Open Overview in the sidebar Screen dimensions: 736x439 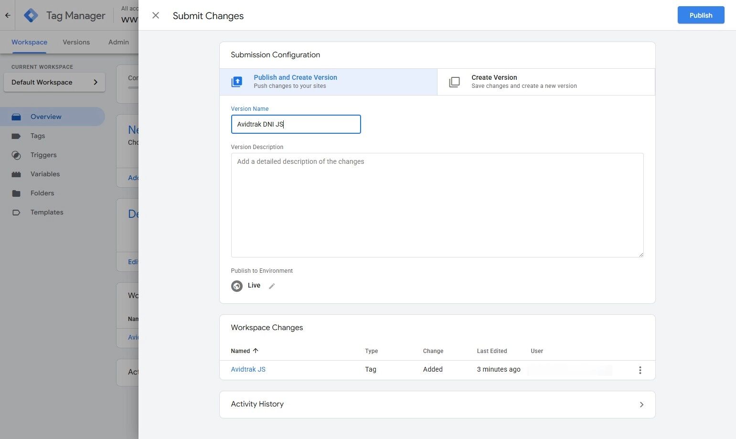[52, 117]
